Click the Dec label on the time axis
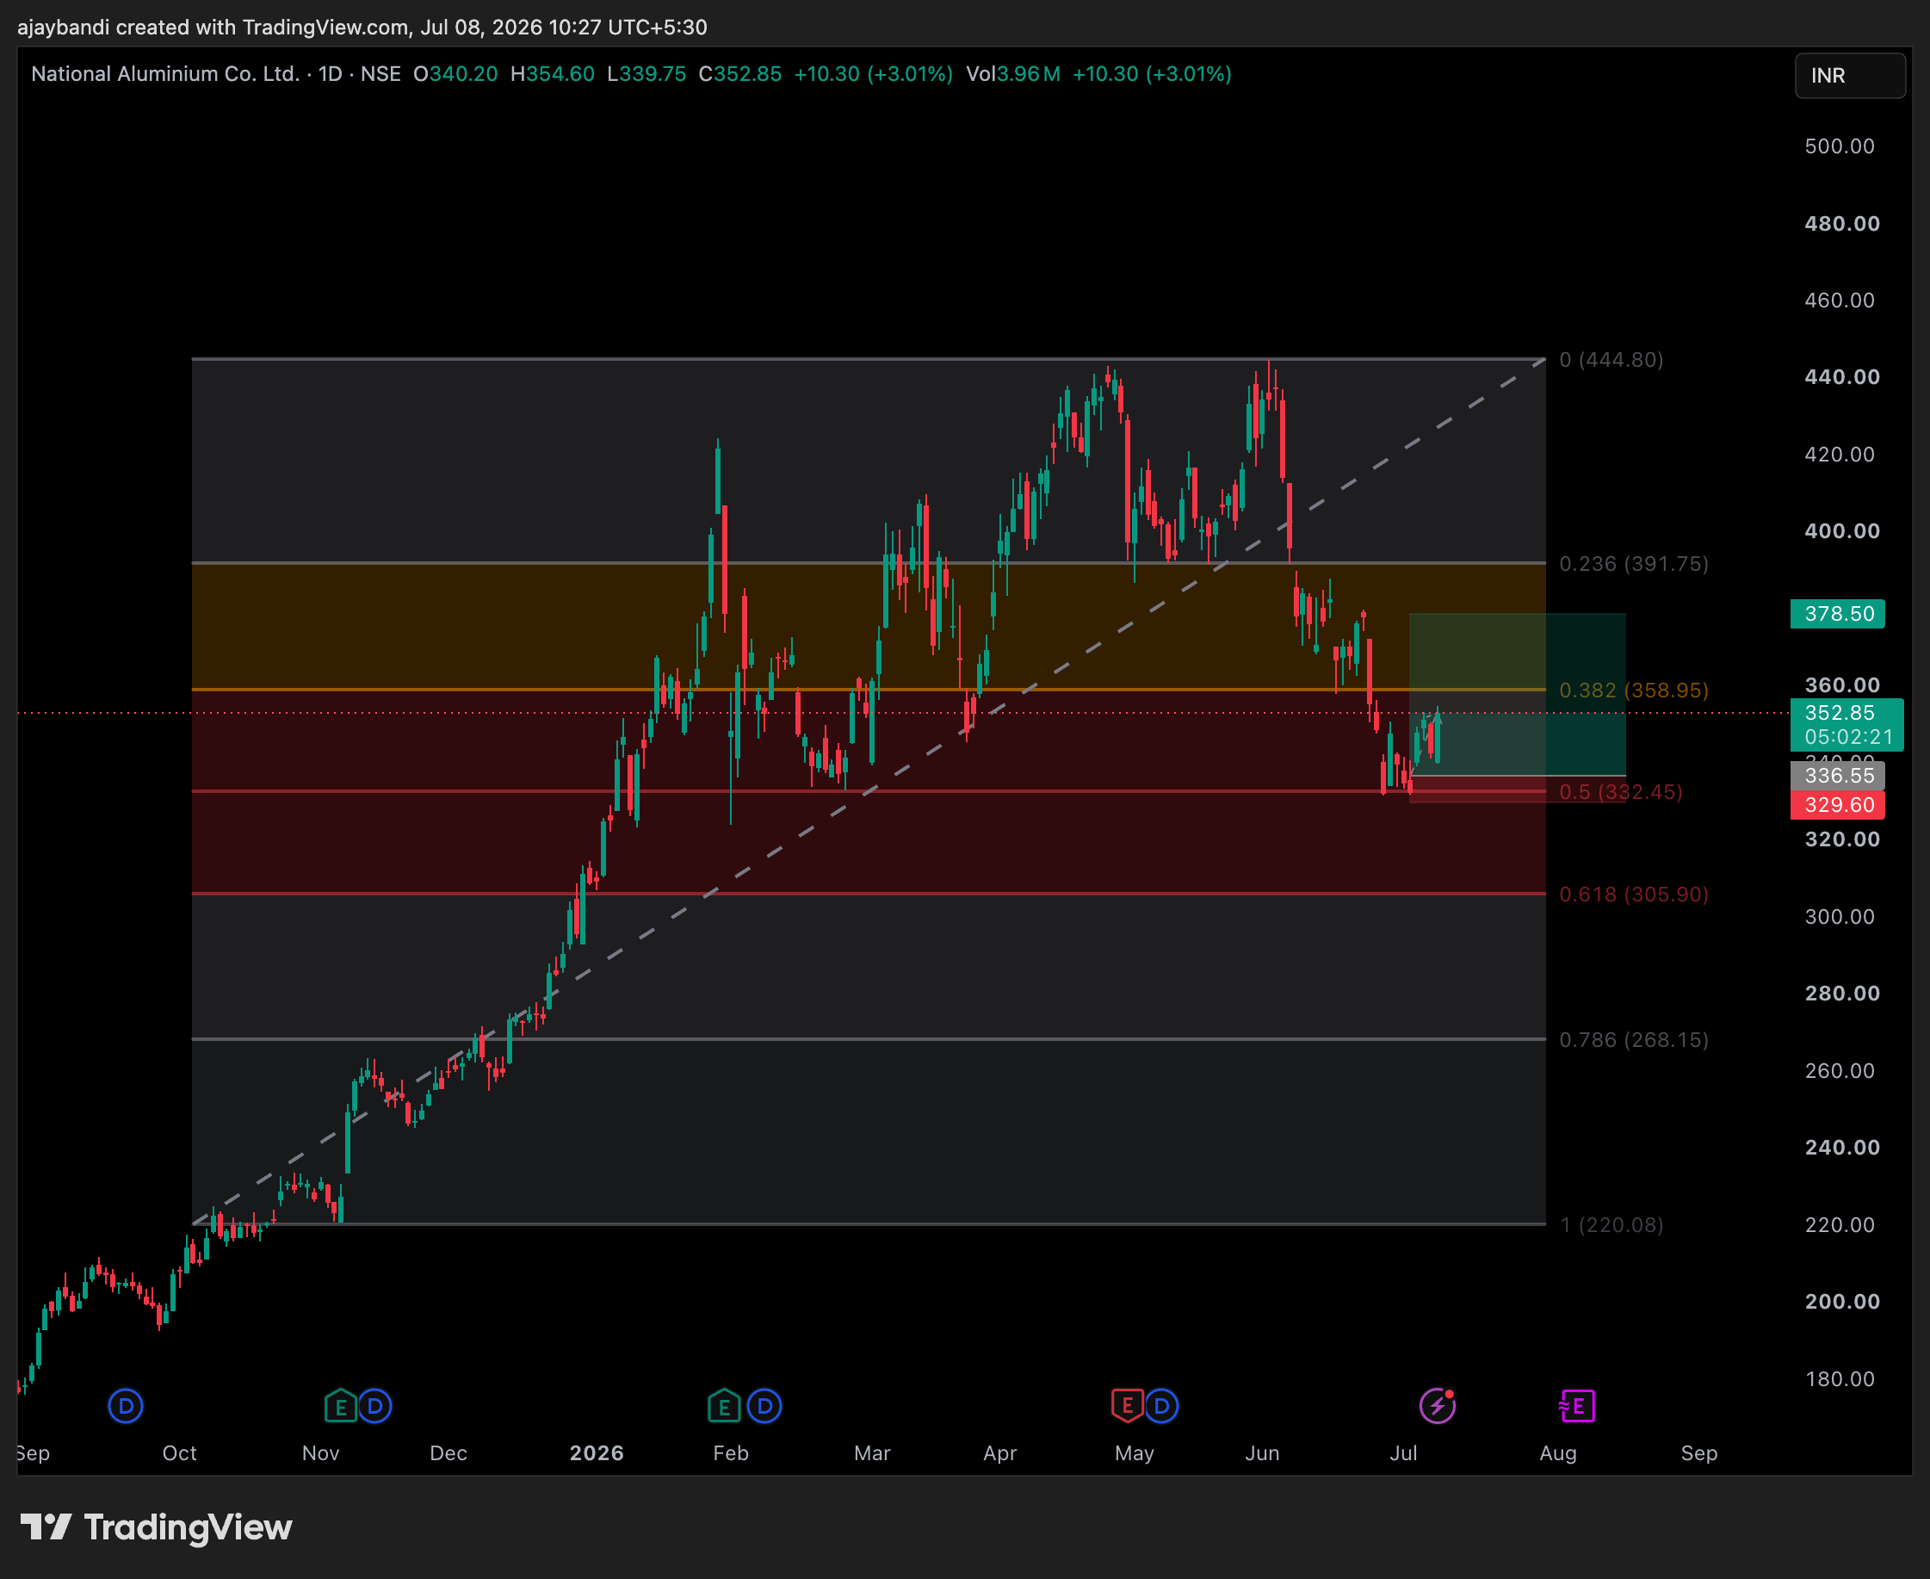1930x1579 pixels. (448, 1453)
